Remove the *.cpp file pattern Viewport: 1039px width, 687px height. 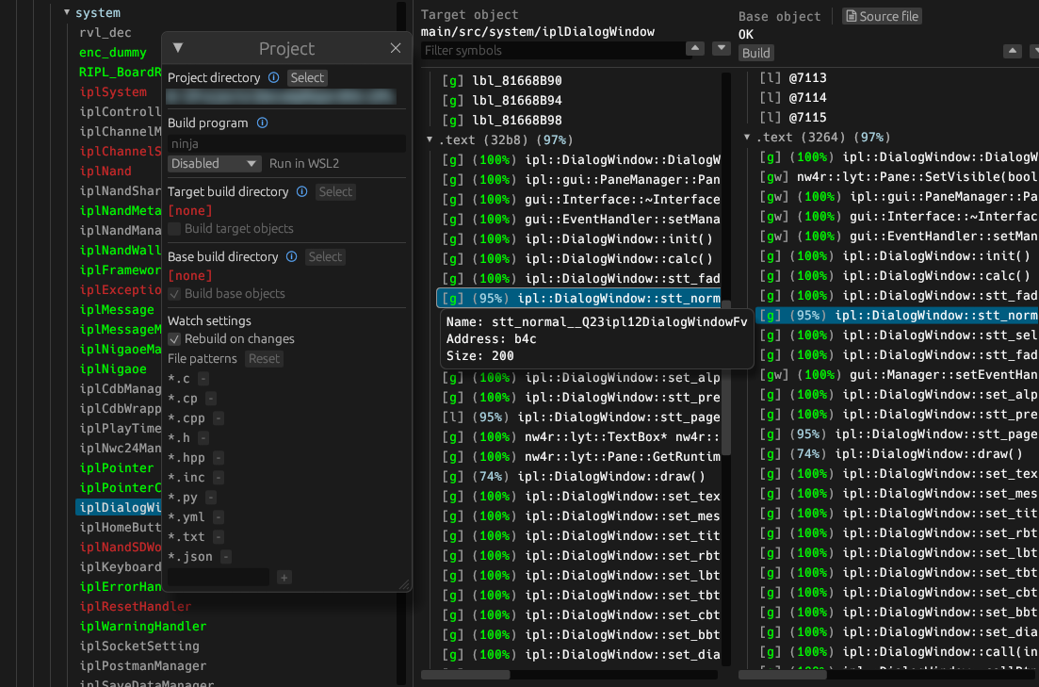coord(219,418)
